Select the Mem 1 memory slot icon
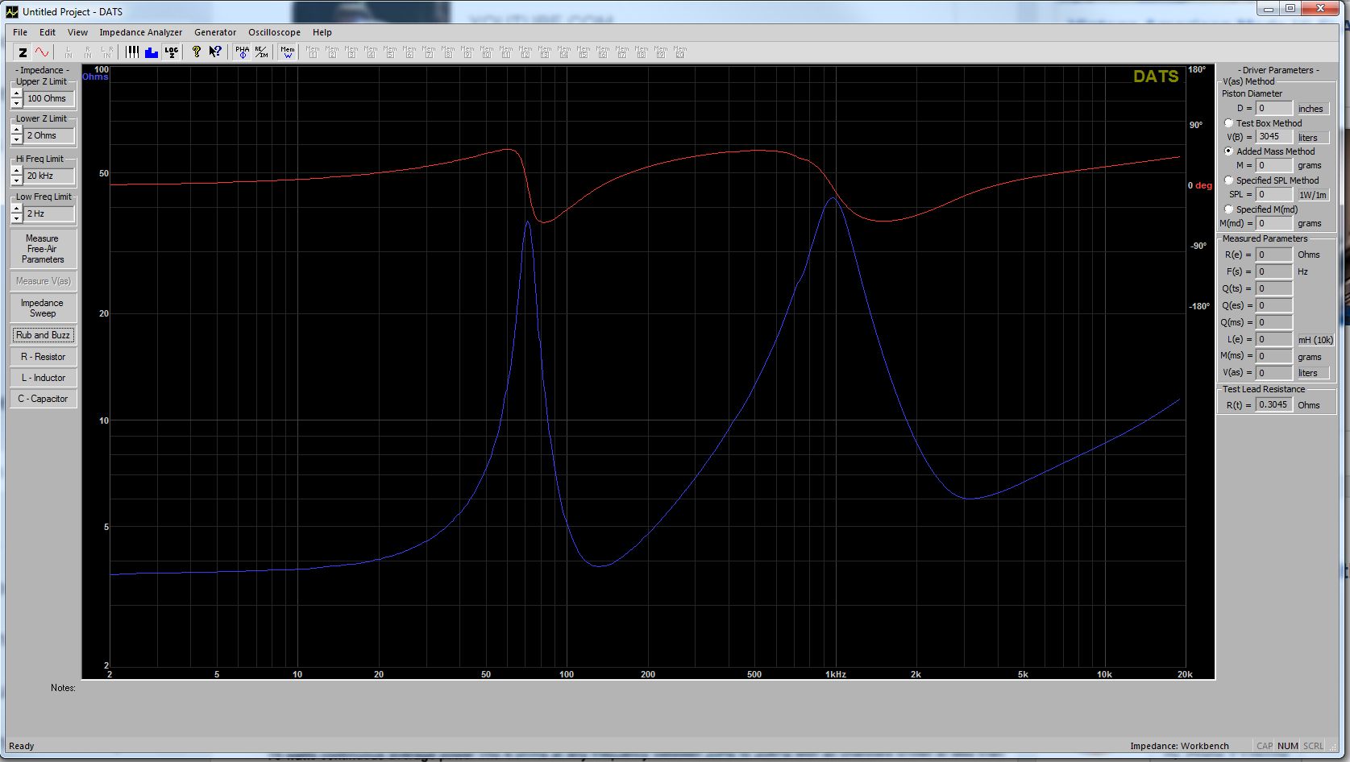This screenshot has width=1350, height=762. 313,52
